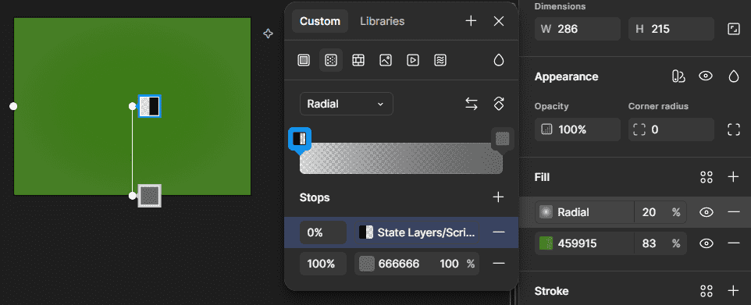The image size is (751, 305).
Task: Click the Stroke section heading
Action: pos(552,291)
